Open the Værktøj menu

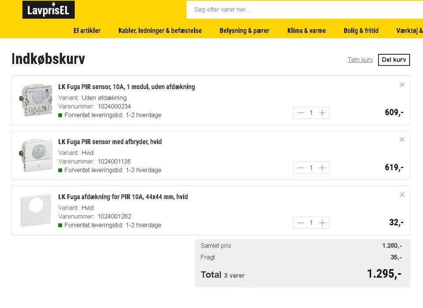point(409,30)
